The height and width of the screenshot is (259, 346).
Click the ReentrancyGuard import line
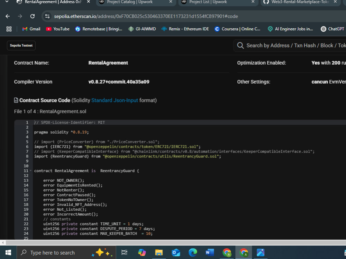coord(128,156)
